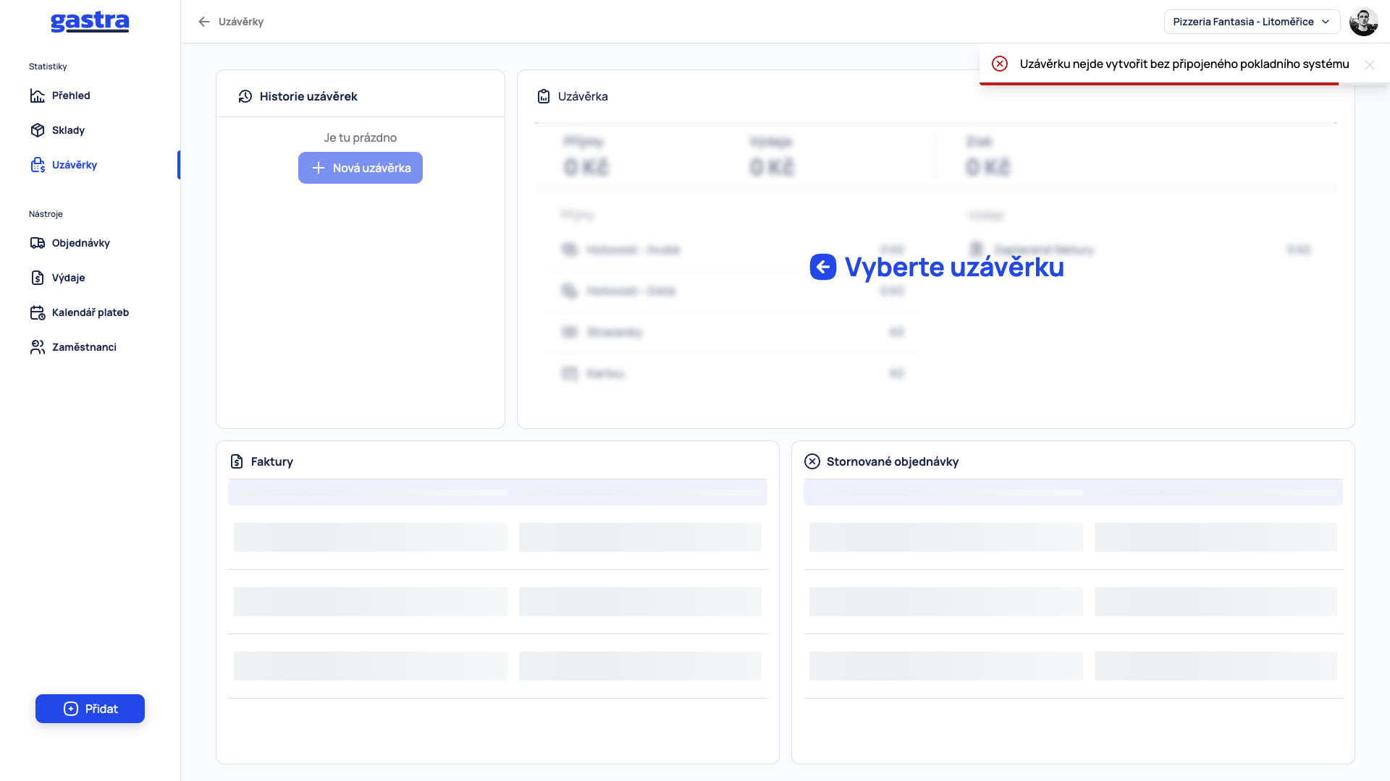Click the Faktury heading

pos(272,461)
